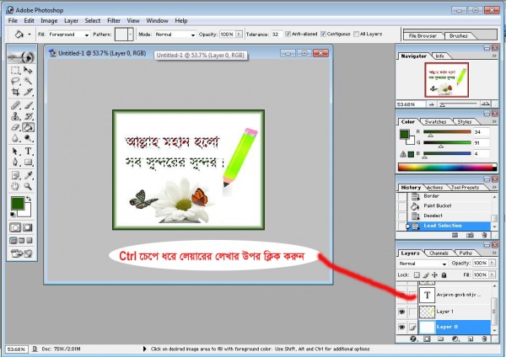Select the Zoom tool
Image resolution: width=506 pixels, height=357 pixels.
coord(28,186)
